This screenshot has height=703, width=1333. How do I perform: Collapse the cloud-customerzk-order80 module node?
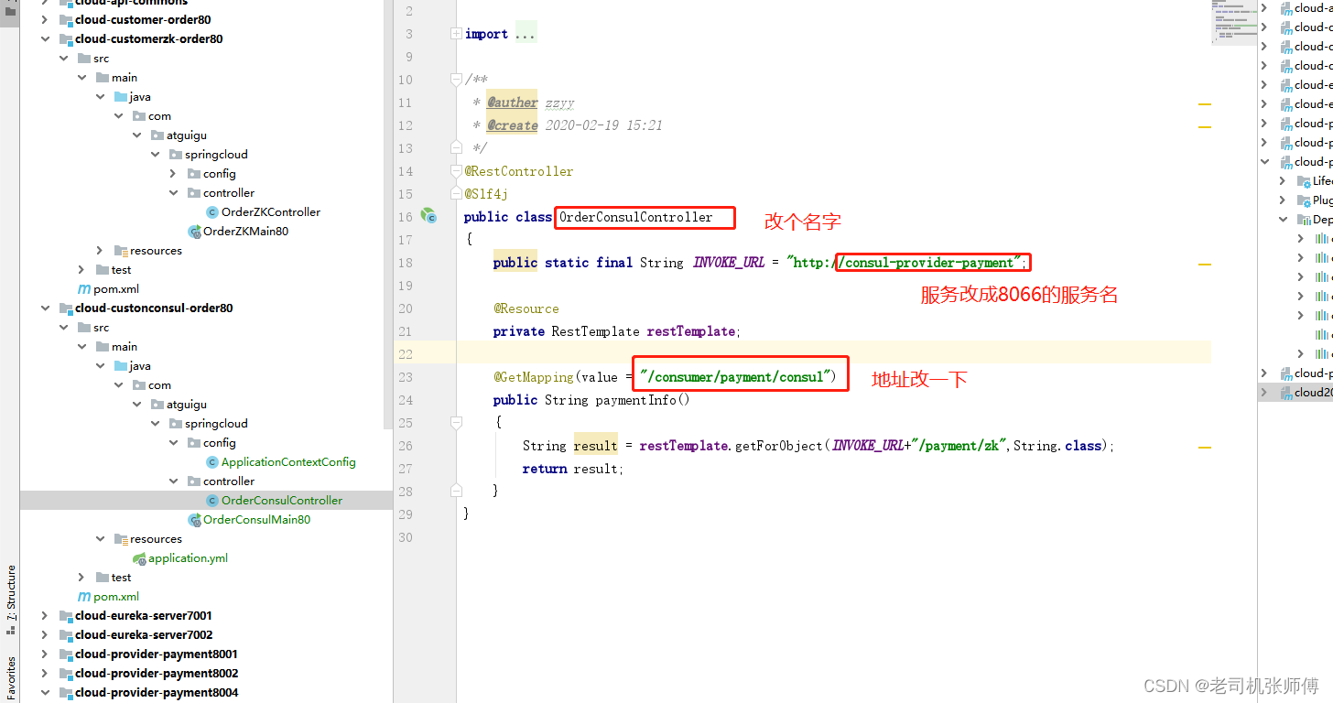coord(45,39)
